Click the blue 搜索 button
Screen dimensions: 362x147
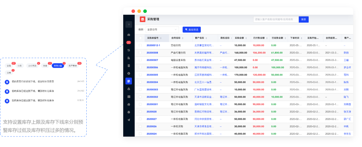pos(304,19)
